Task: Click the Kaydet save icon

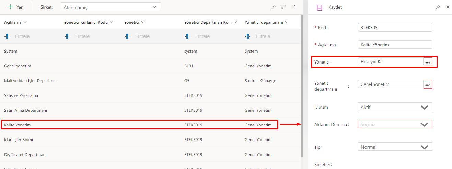Action: (320, 7)
